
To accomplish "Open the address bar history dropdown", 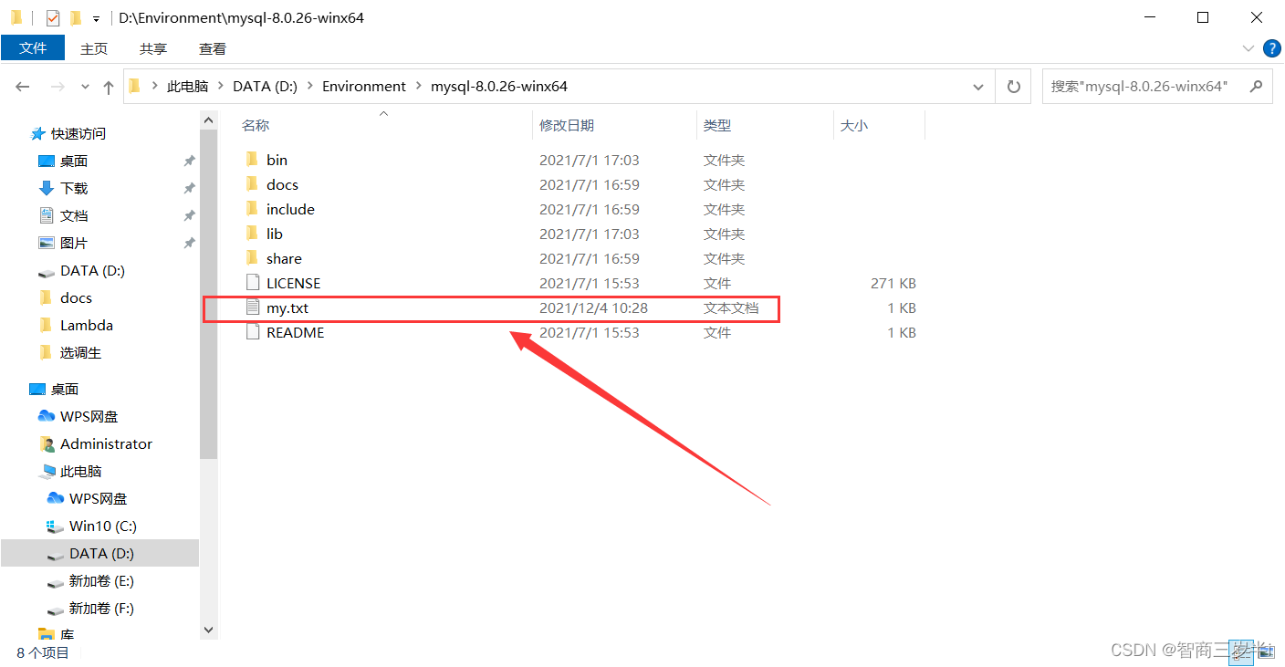I will coord(977,86).
